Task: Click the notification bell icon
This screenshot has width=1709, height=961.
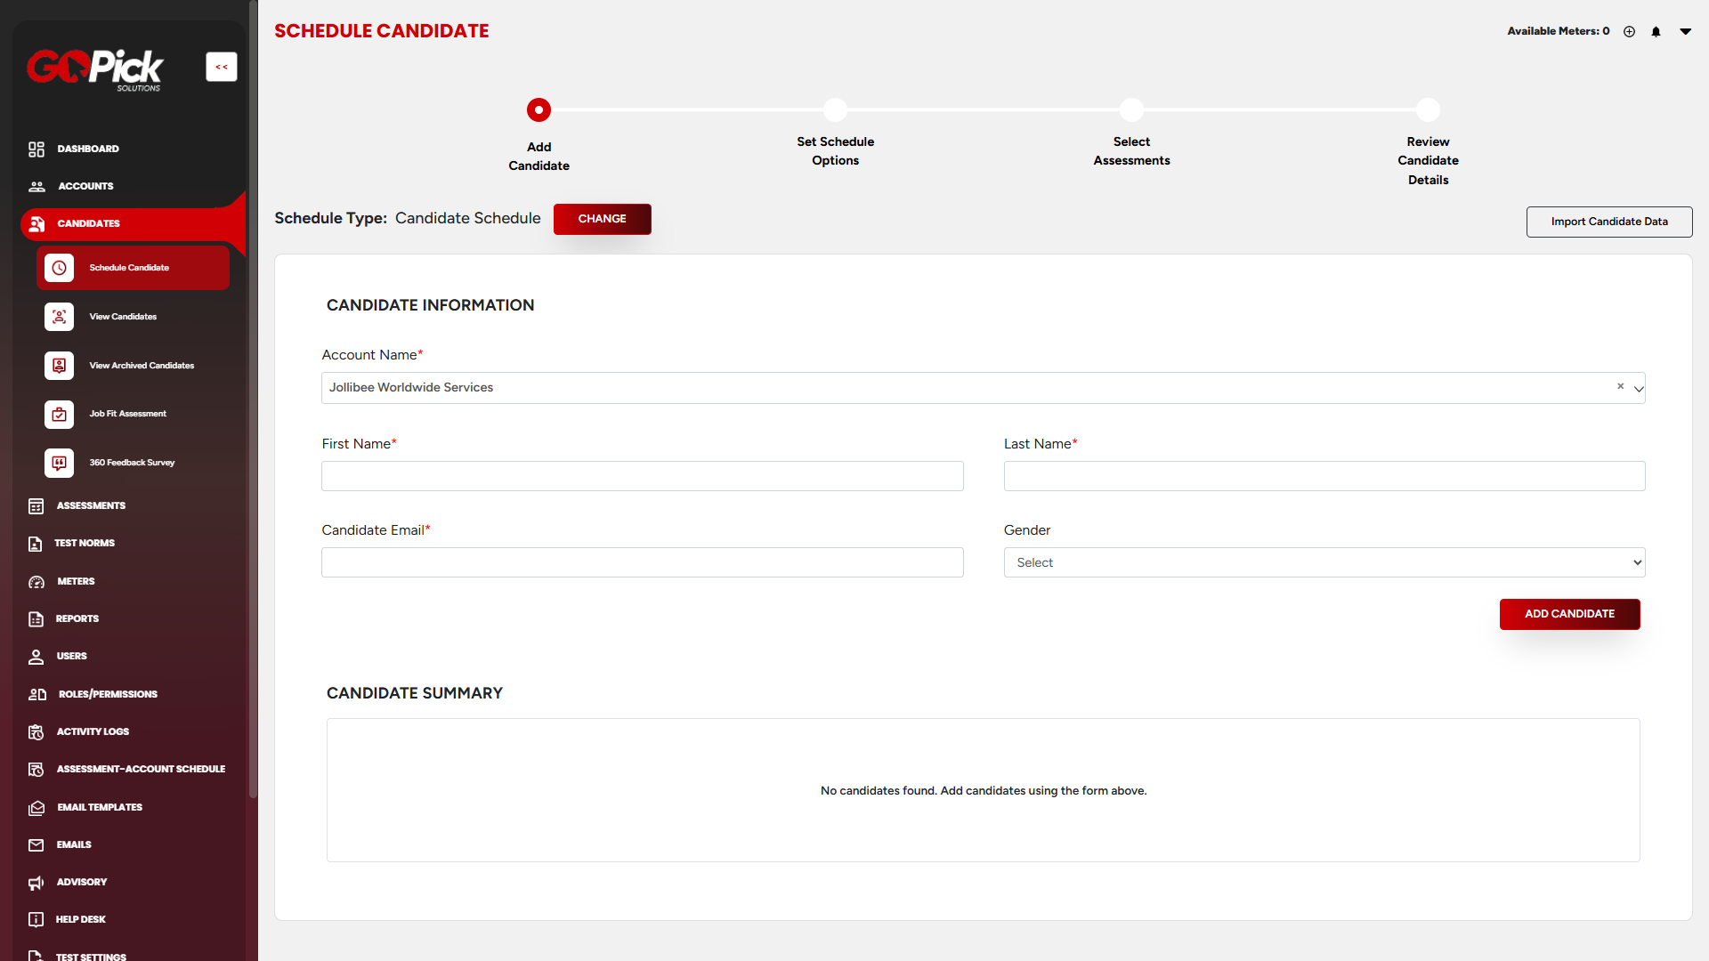Action: pyautogui.click(x=1656, y=31)
